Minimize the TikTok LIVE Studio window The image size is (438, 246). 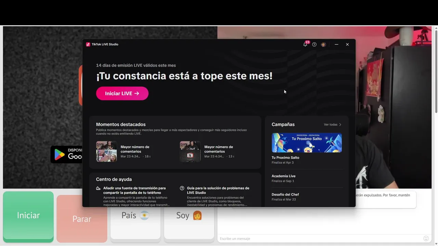pos(336,44)
